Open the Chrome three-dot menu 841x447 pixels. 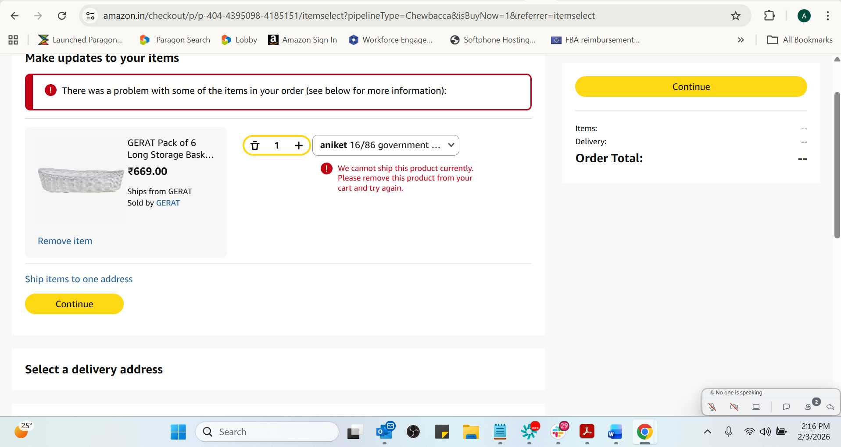827,16
